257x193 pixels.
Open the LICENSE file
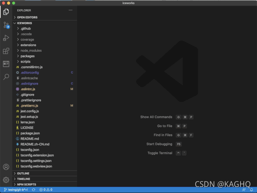[x=45, y=128]
